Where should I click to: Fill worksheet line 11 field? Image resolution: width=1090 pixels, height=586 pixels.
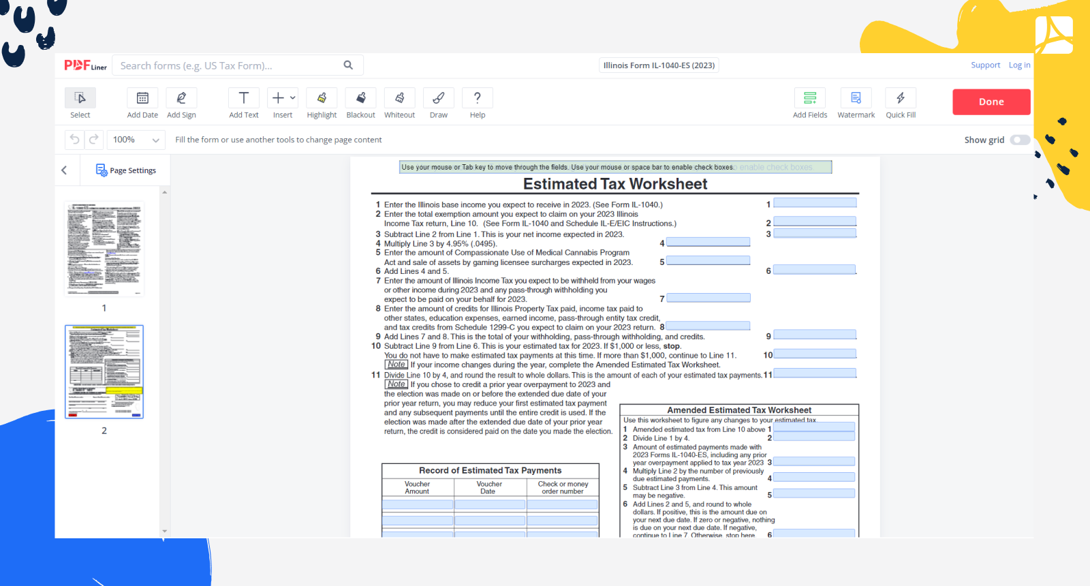[x=815, y=373]
